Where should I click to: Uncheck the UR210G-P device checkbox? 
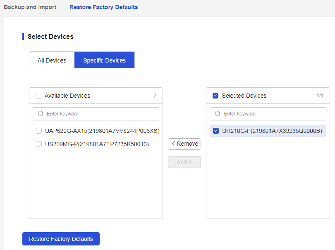tap(216, 131)
